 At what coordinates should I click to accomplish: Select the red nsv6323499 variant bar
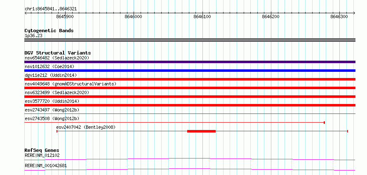point(190,97)
